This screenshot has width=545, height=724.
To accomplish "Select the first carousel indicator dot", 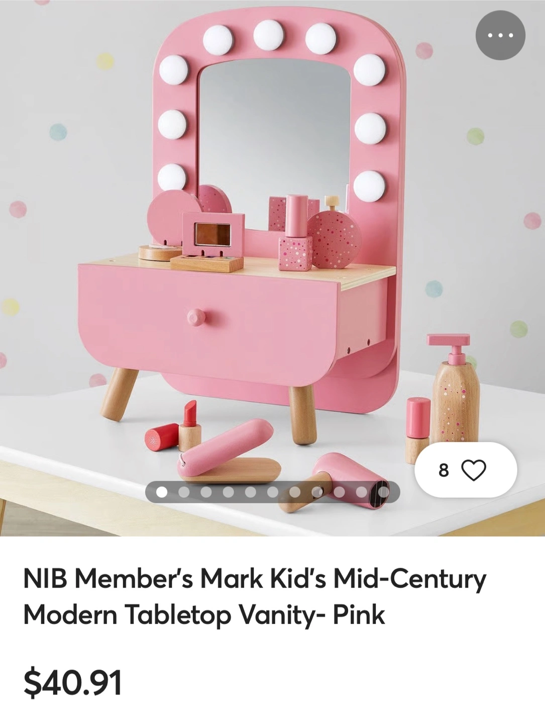I will [162, 492].
